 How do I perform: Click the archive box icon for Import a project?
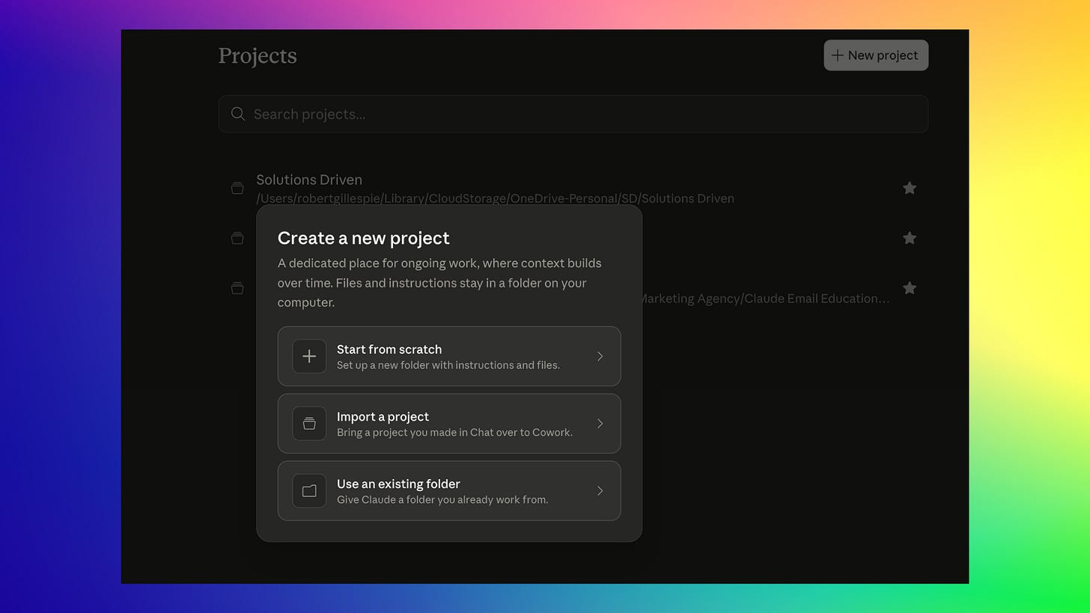309,424
